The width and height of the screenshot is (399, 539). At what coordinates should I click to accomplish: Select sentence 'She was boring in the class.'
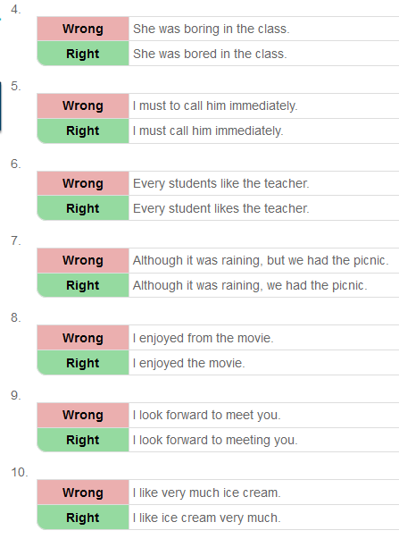pyautogui.click(x=212, y=29)
